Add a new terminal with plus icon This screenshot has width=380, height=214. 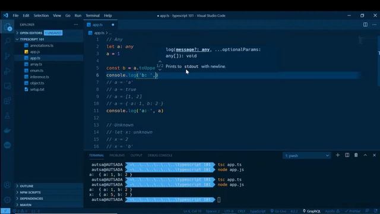coord(338,155)
